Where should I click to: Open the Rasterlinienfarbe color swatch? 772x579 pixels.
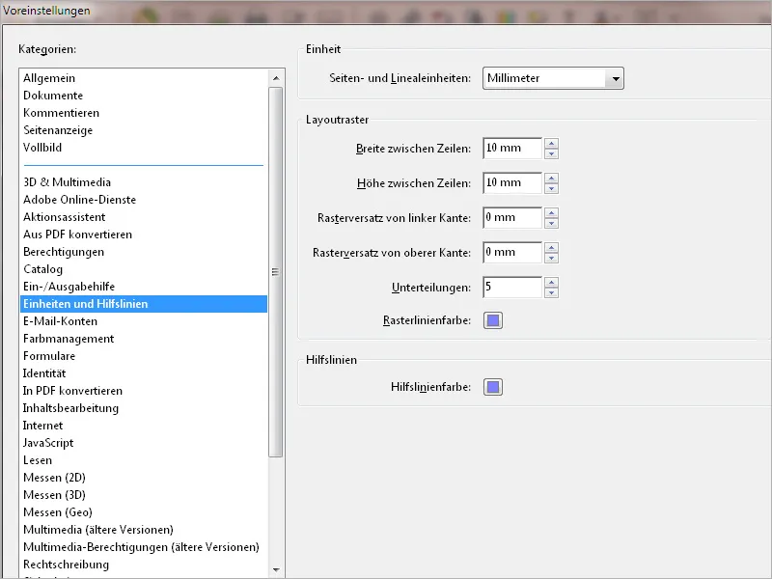click(x=493, y=320)
